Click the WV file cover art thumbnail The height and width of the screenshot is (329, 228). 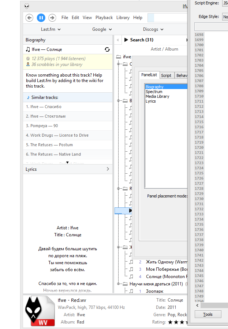point(40,311)
